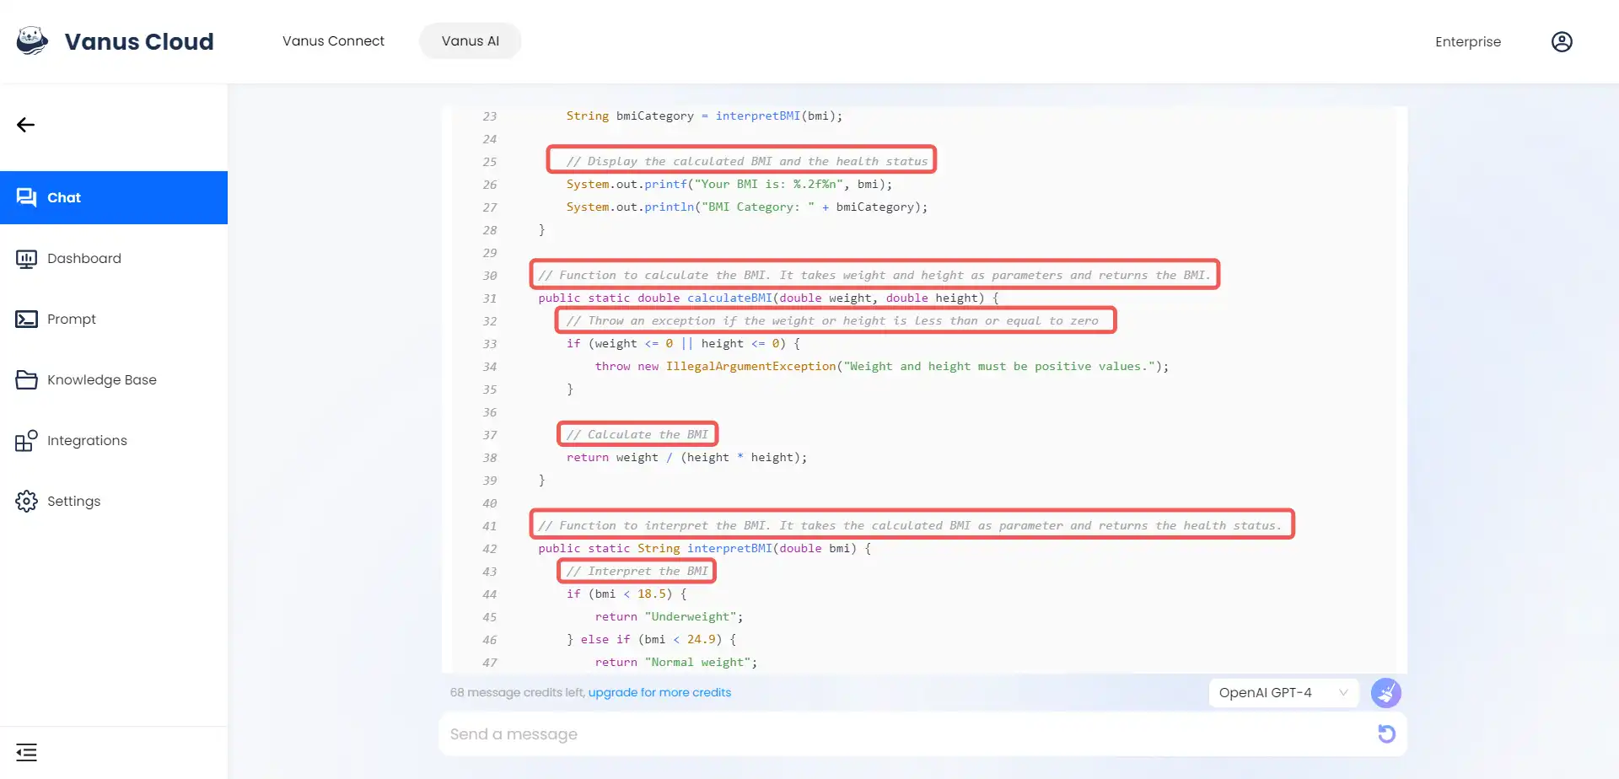Click 'IllegalArgumentException' in the code

tap(750, 366)
